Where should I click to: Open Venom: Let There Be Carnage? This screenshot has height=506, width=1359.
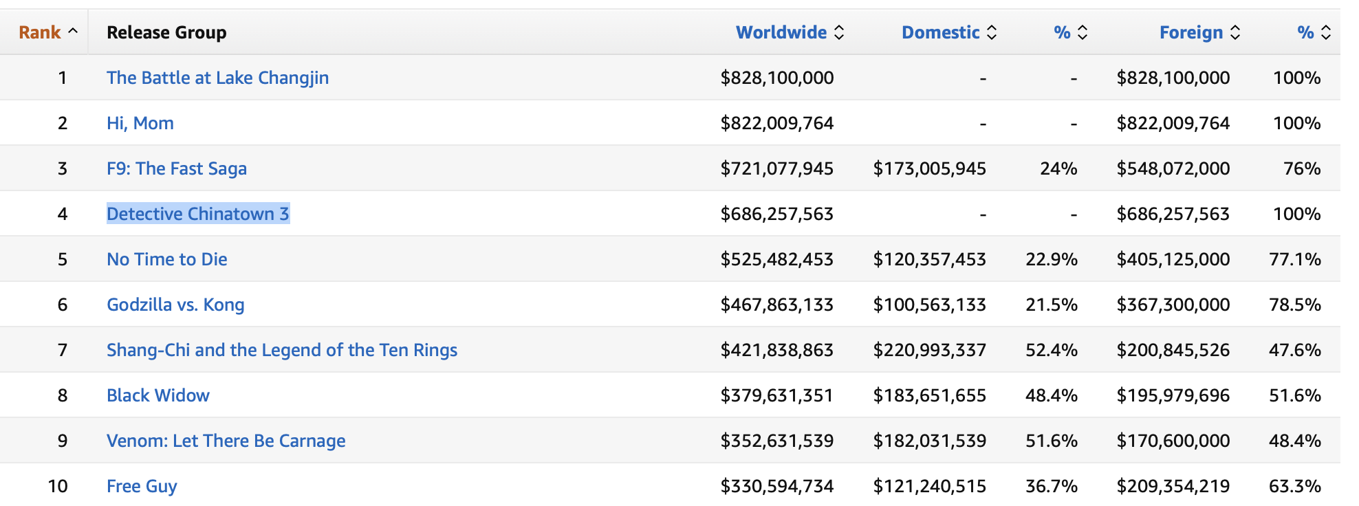[226, 441]
